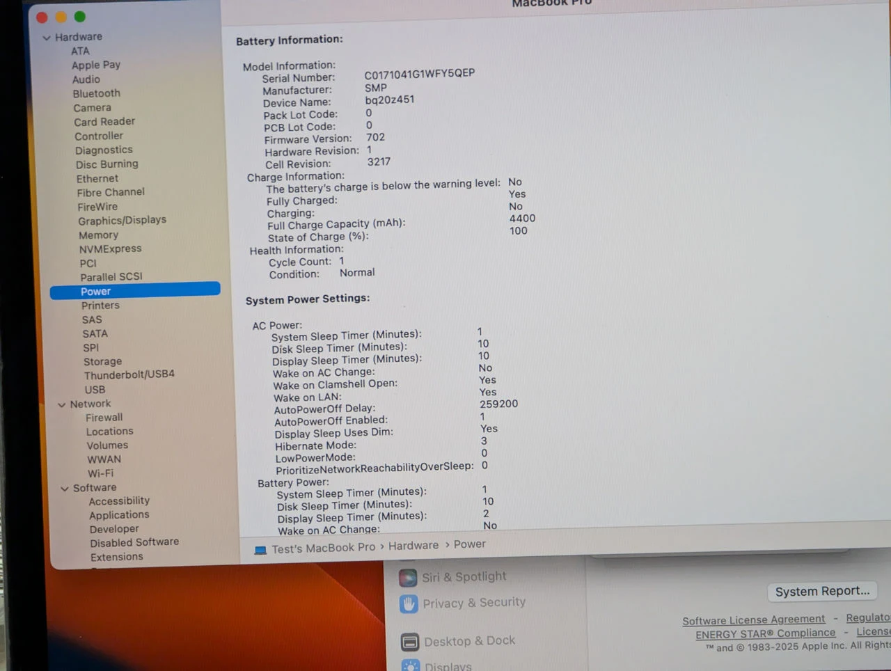The height and width of the screenshot is (671, 891).
Task: Select PCI in the Hardware list
Action: [x=88, y=263]
